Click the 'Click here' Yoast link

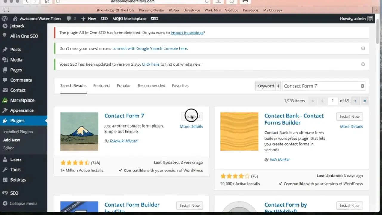pos(151,64)
